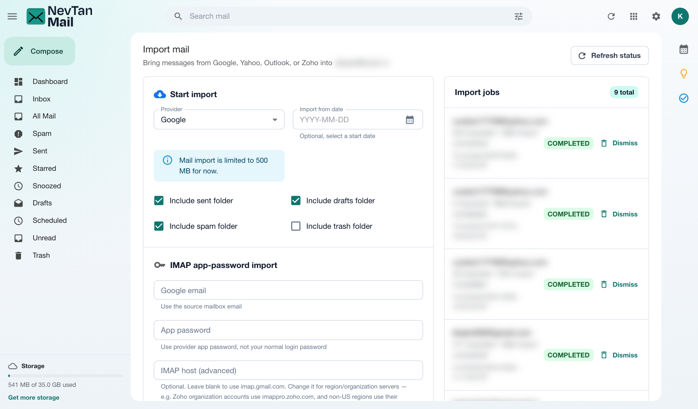Dismiss the fourth completed import job
Image resolution: width=698 pixels, height=409 pixels.
point(619,355)
